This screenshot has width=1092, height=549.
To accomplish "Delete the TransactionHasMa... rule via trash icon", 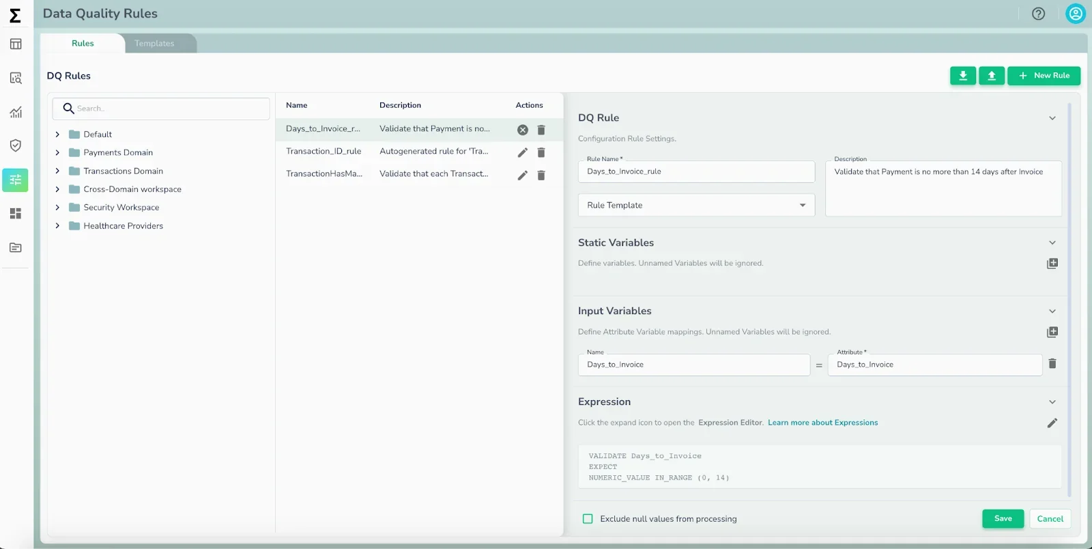I will click(541, 175).
